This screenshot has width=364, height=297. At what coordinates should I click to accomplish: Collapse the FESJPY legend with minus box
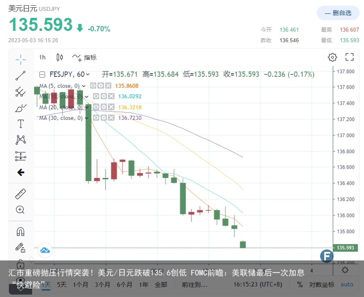tap(42, 74)
